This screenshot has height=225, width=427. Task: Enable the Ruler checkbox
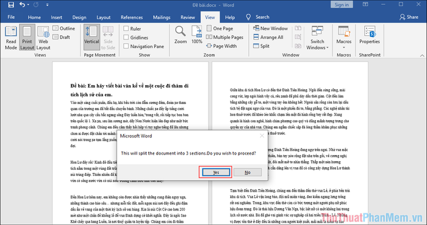[126, 29]
